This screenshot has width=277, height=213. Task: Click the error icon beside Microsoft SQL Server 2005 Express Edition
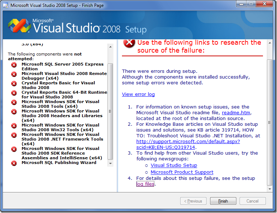pos(14,65)
